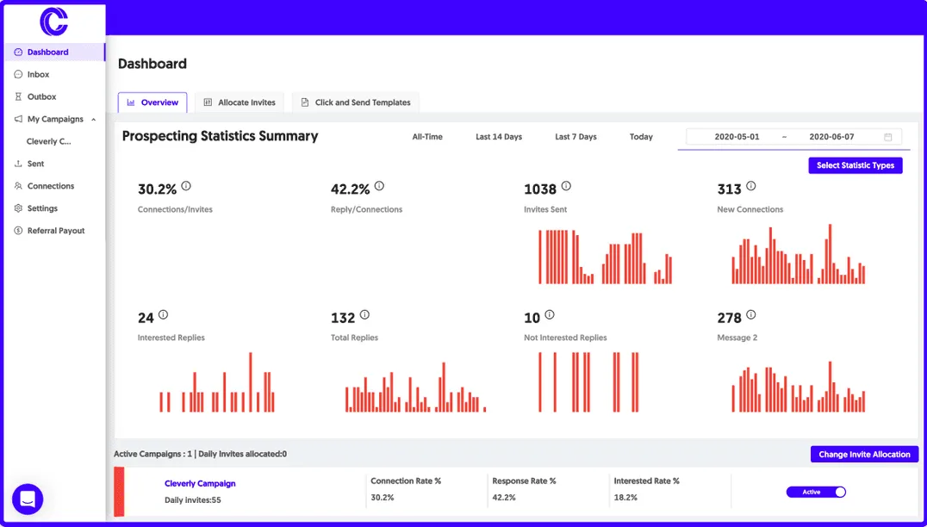Click the Change Invite Allocation button

point(864,454)
